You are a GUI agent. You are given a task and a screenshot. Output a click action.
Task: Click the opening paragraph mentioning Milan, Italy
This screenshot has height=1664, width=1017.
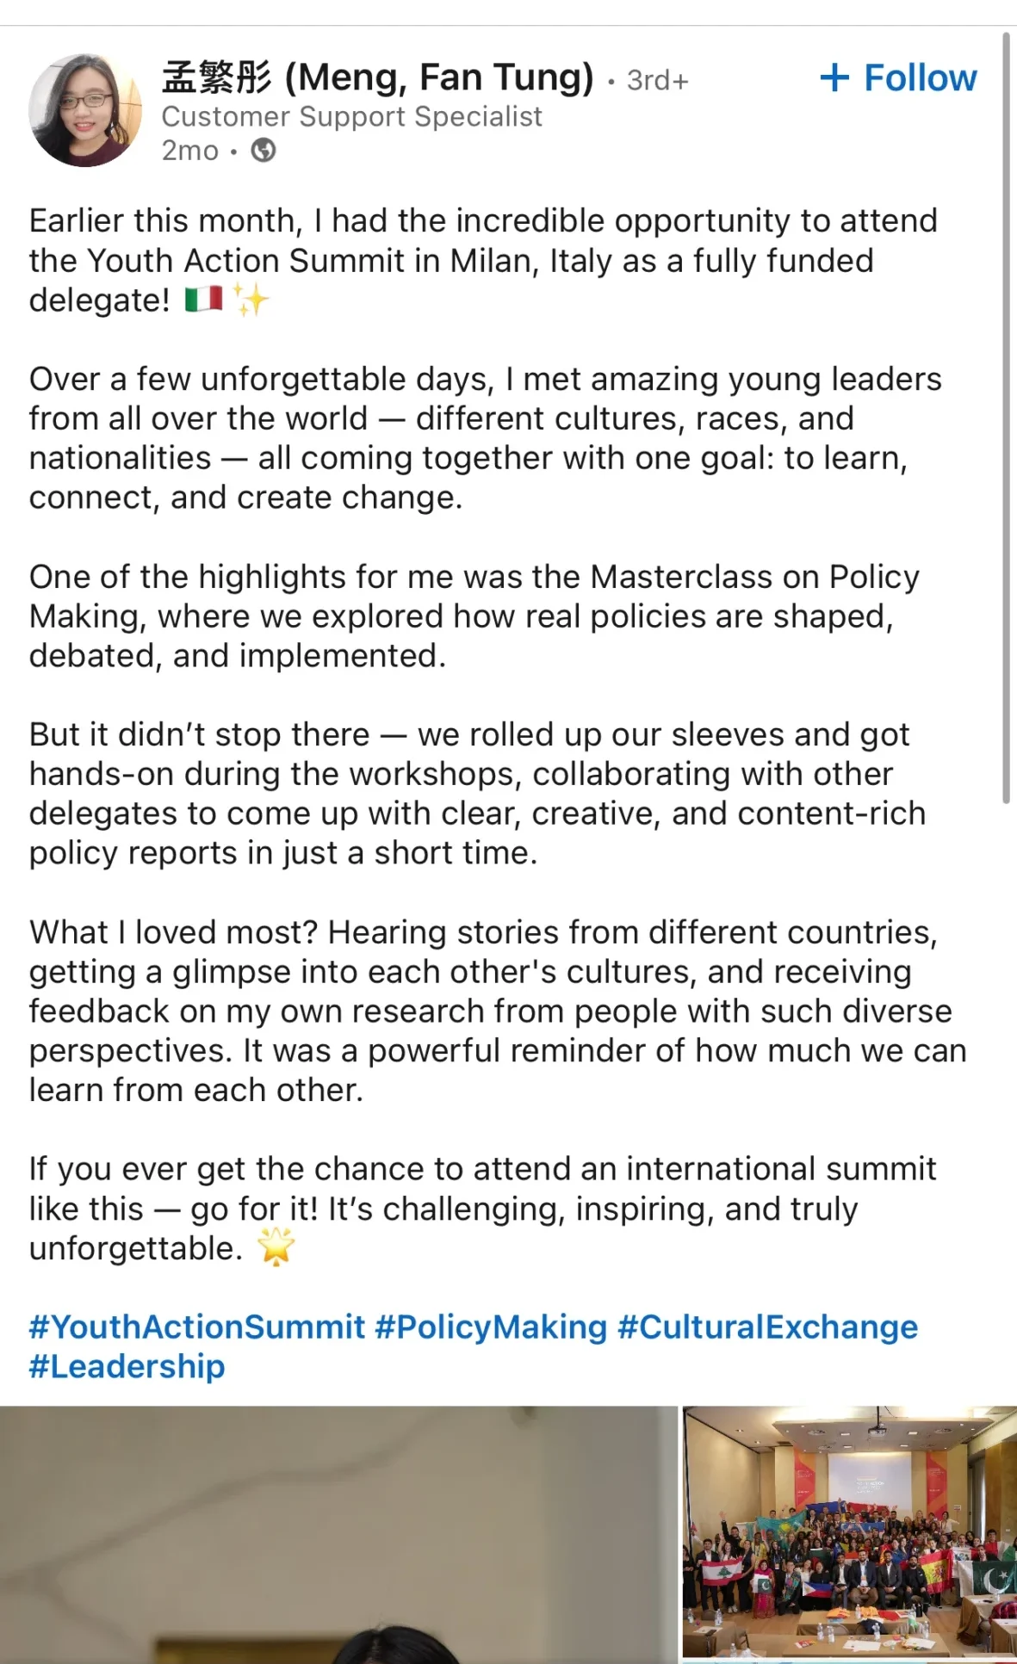[482, 261]
